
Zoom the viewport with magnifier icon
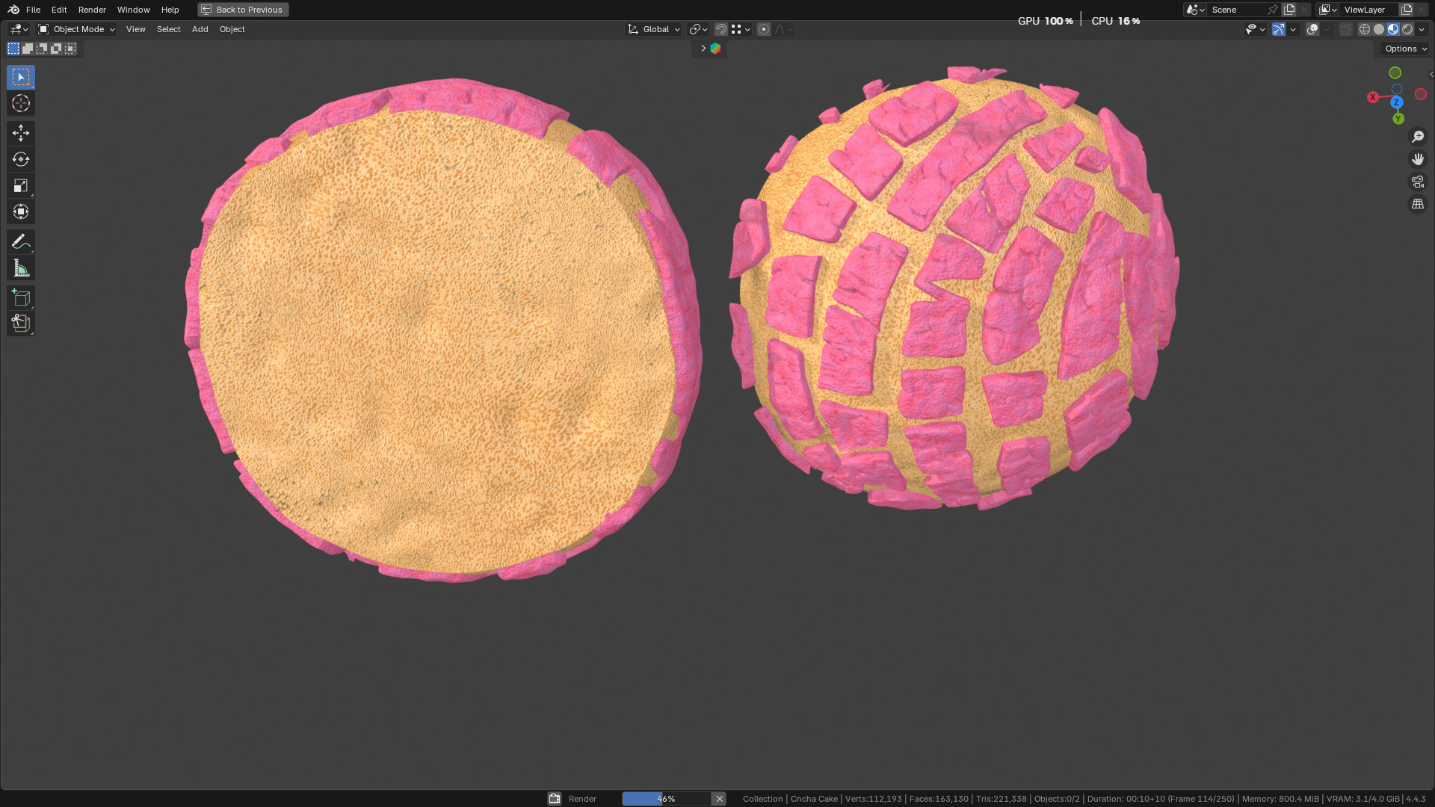(1418, 137)
